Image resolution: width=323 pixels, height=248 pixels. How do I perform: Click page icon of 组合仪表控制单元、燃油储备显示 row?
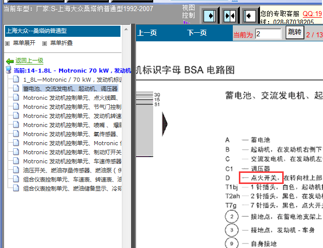(x=16, y=188)
